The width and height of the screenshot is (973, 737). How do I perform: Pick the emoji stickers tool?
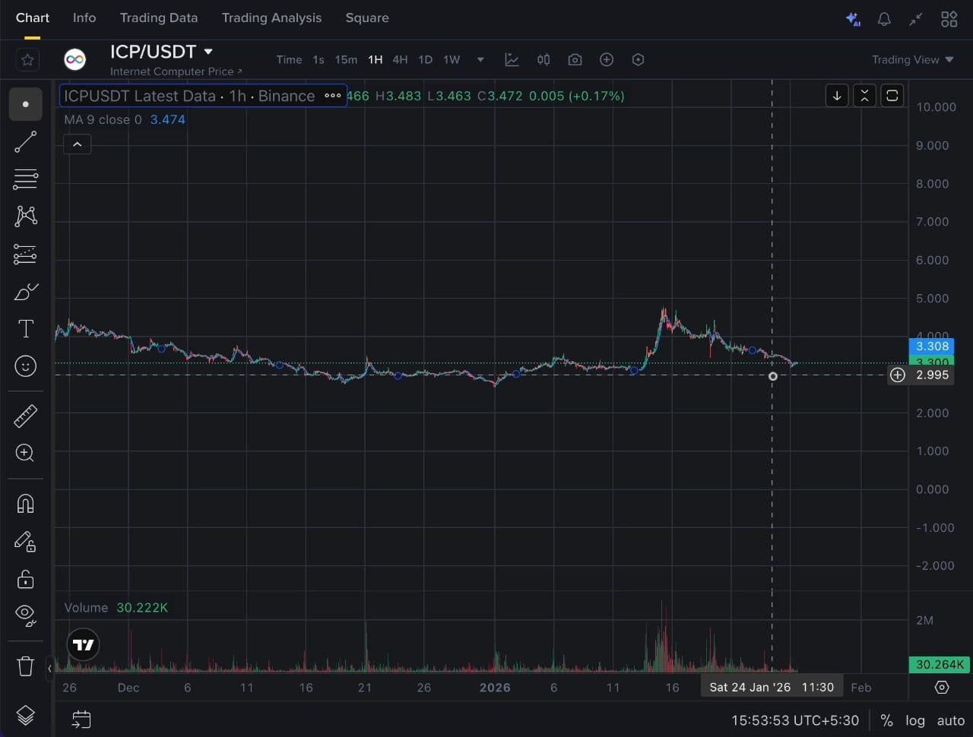[25, 365]
